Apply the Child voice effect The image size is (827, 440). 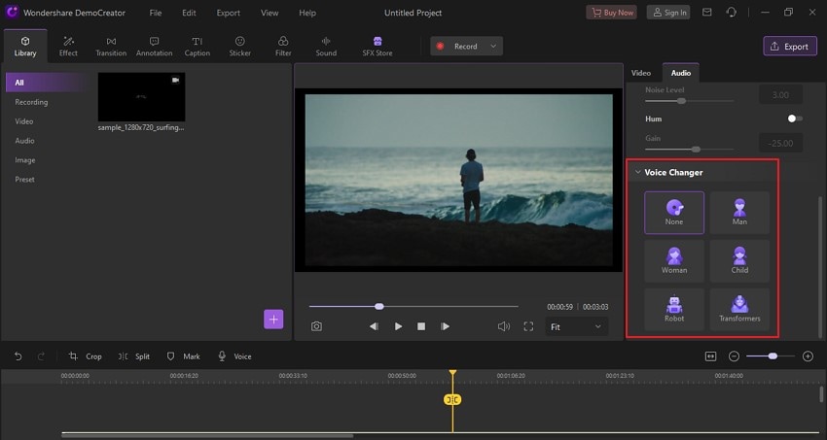click(x=739, y=260)
